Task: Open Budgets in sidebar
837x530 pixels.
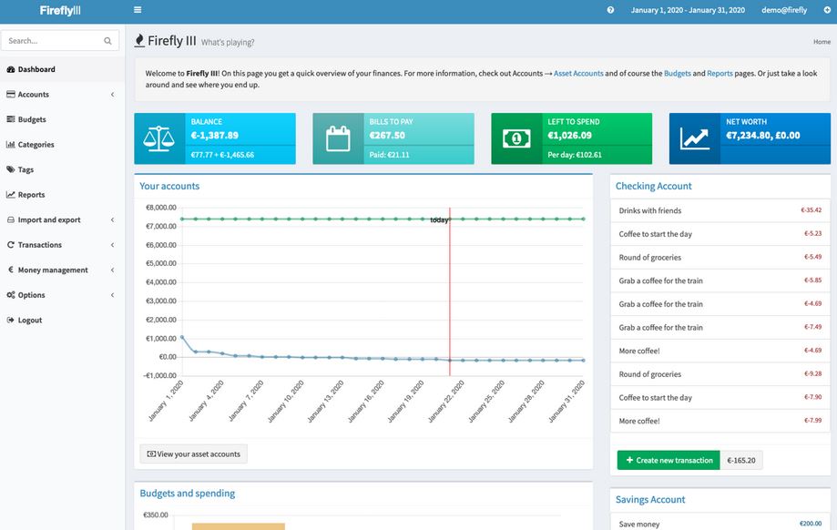Action: tap(63, 119)
